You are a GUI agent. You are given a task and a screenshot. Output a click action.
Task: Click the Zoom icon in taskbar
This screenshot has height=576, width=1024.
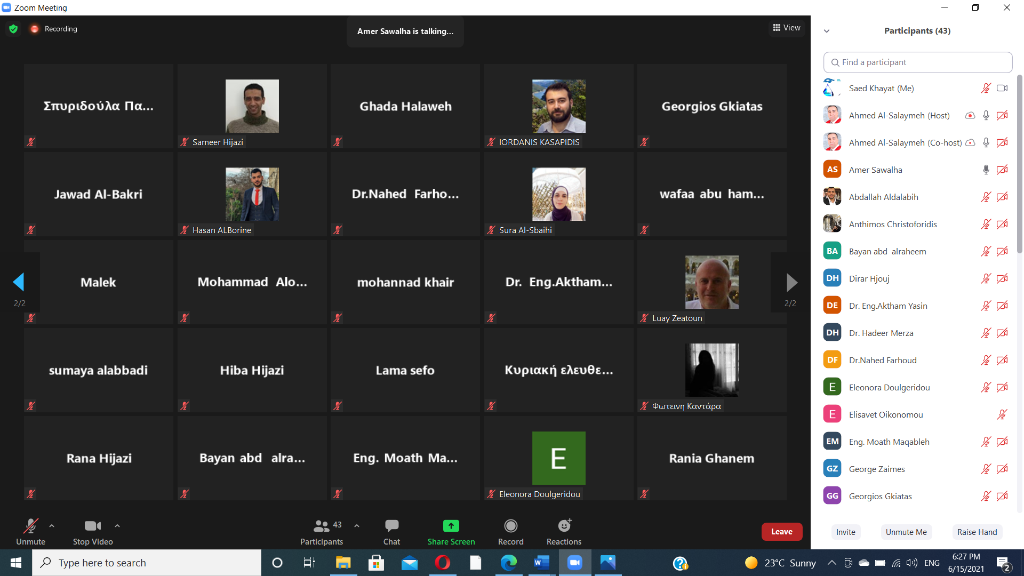tap(574, 563)
